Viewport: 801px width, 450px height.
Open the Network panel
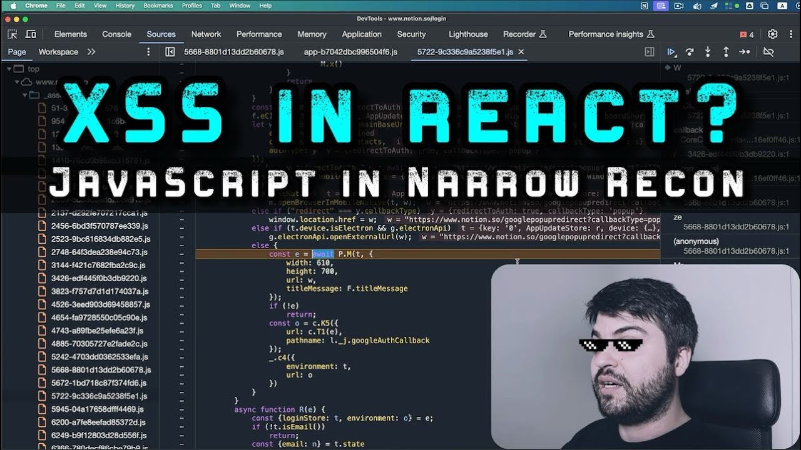coord(206,34)
